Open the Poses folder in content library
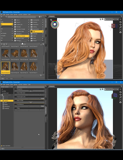 (x=37, y=36)
